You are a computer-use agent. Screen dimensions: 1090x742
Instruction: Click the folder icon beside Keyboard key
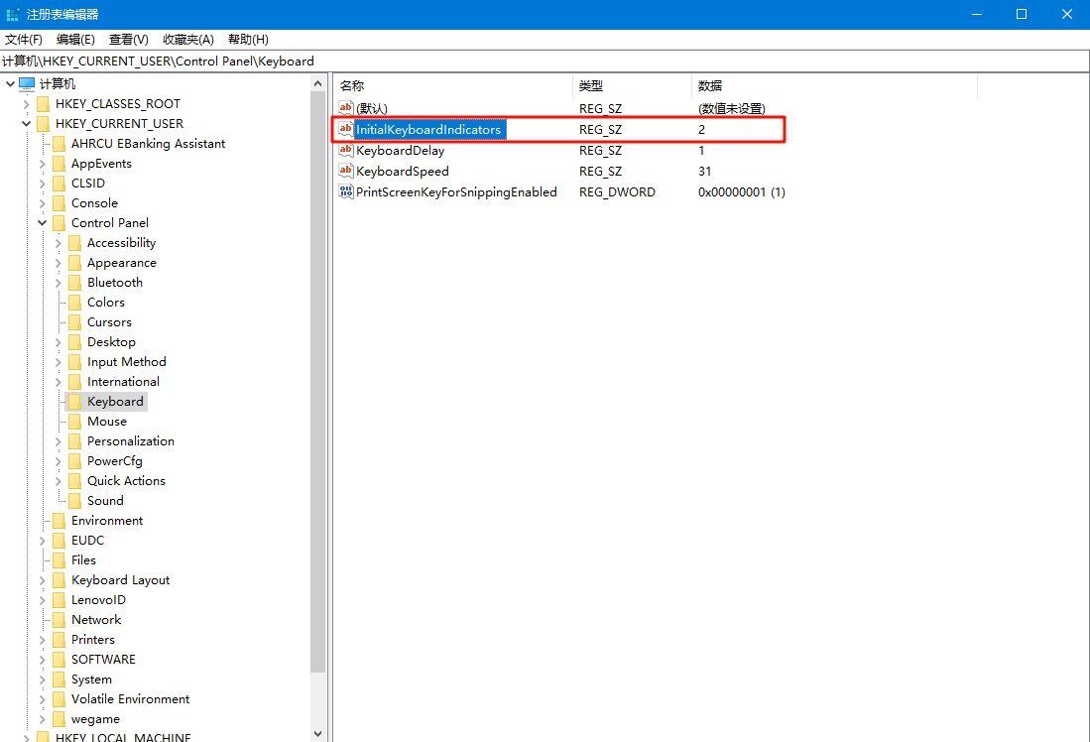pyautogui.click(x=75, y=401)
